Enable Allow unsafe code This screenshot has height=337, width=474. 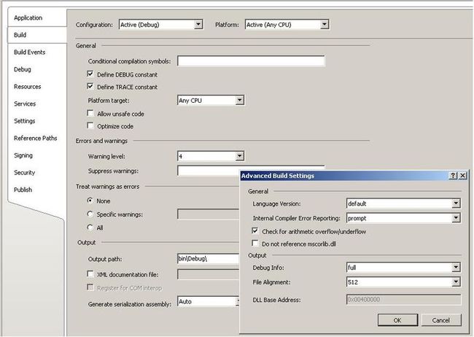pyautogui.click(x=90, y=113)
